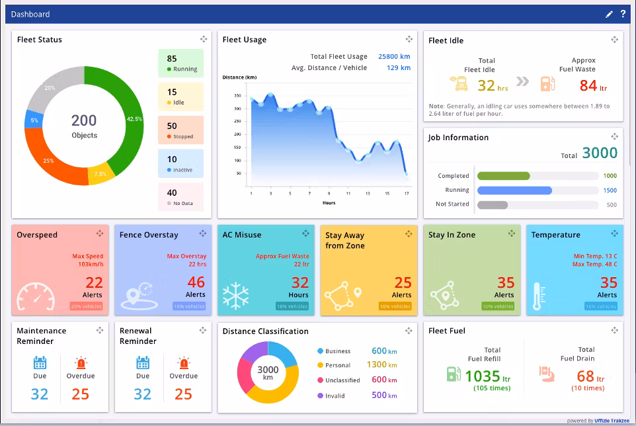Click the snowflake icon in AC Misuse tile

(235, 296)
